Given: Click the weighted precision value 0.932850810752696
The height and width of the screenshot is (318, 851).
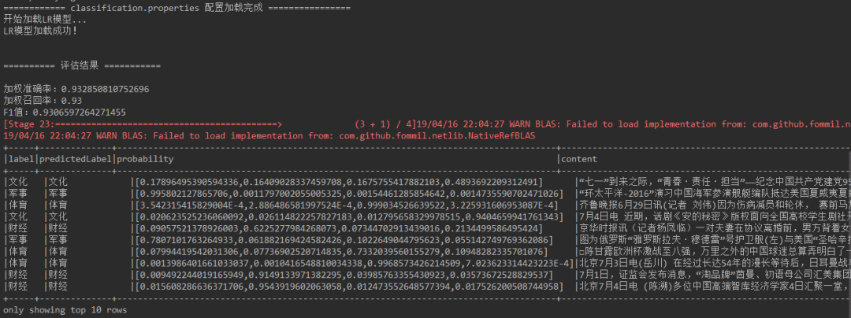Looking at the screenshot, I should pyautogui.click(x=105, y=89).
